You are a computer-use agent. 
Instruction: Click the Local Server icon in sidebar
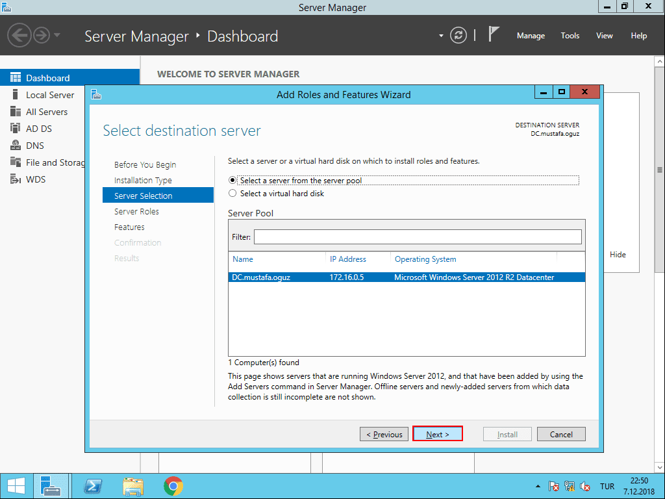pyautogui.click(x=16, y=94)
